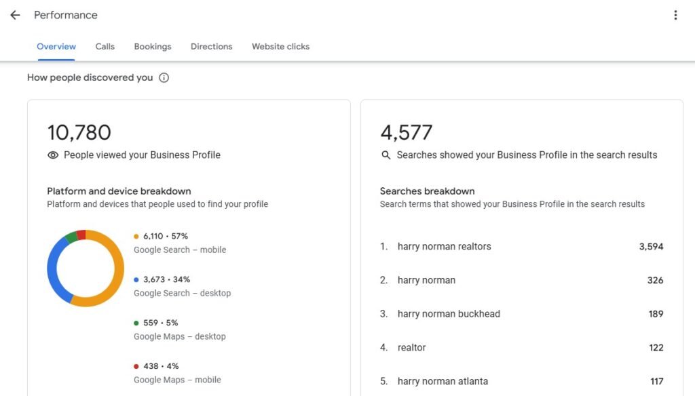Select the fourth search term, realtor
The height and width of the screenshot is (396, 695).
click(x=411, y=348)
